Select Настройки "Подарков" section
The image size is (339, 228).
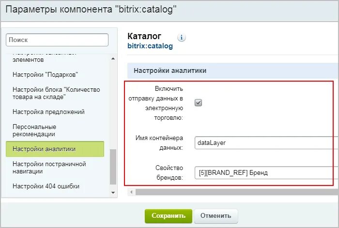point(45,75)
